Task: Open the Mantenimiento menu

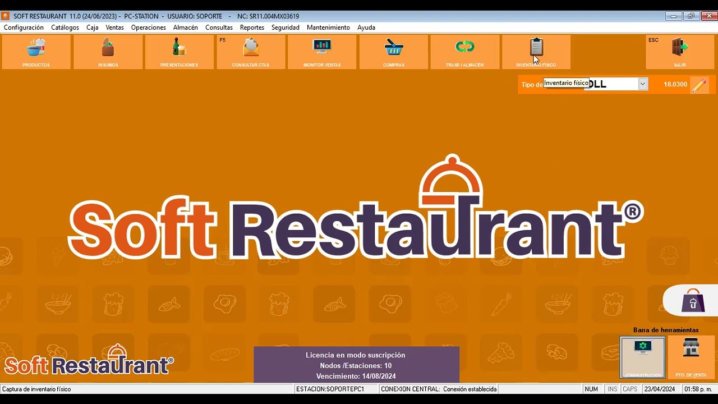Action: coord(328,27)
